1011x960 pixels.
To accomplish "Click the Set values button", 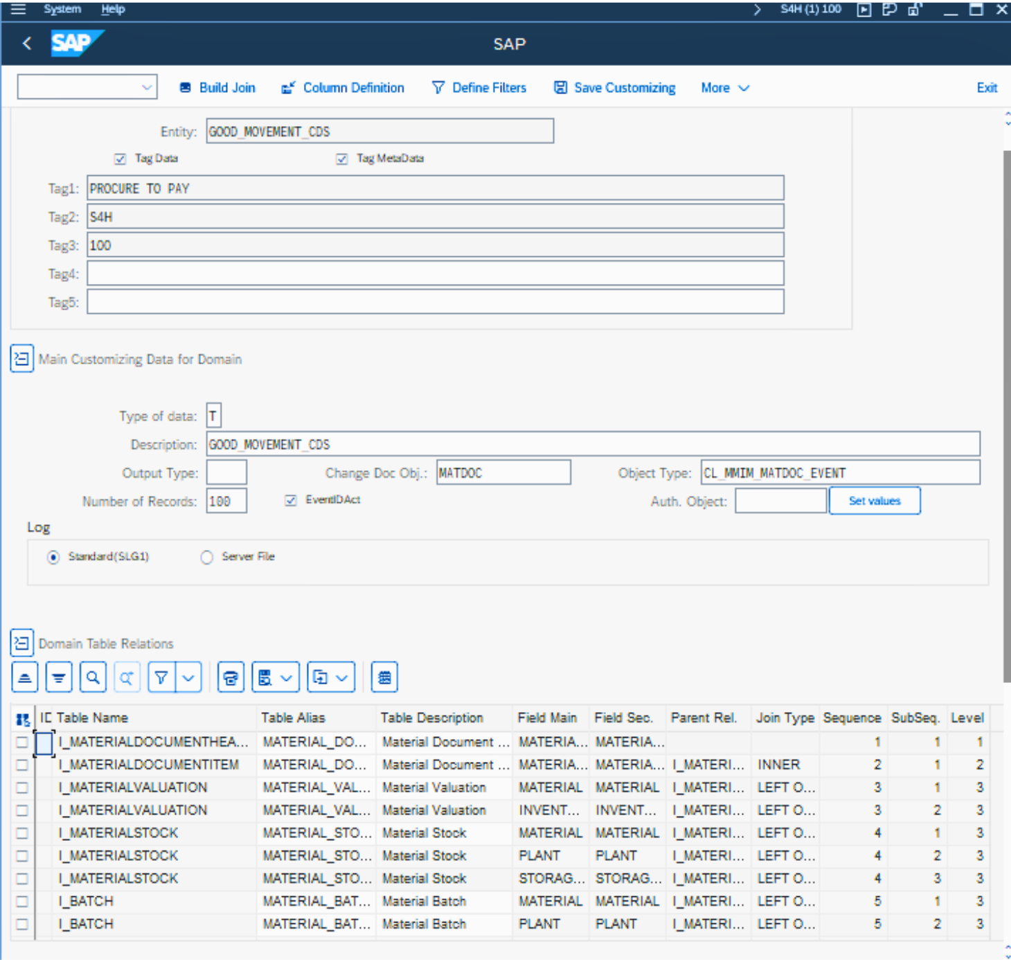I will click(x=874, y=501).
